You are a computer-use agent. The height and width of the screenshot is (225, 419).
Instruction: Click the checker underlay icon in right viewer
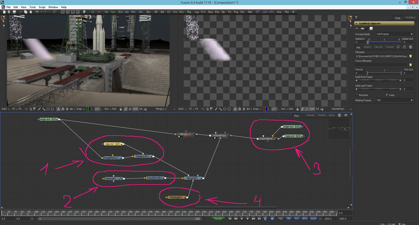pyautogui.click(x=307, y=109)
